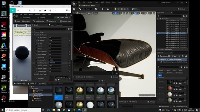This screenshot has width=200, height=112.
Task: Click the Unreal logo in the main editor
Action: point(74,3)
